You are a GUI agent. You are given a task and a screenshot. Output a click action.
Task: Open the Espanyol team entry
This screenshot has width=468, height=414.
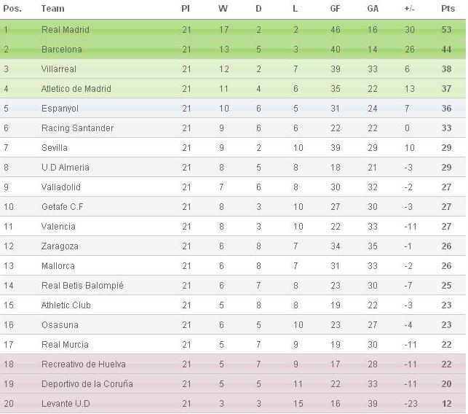[x=60, y=108]
